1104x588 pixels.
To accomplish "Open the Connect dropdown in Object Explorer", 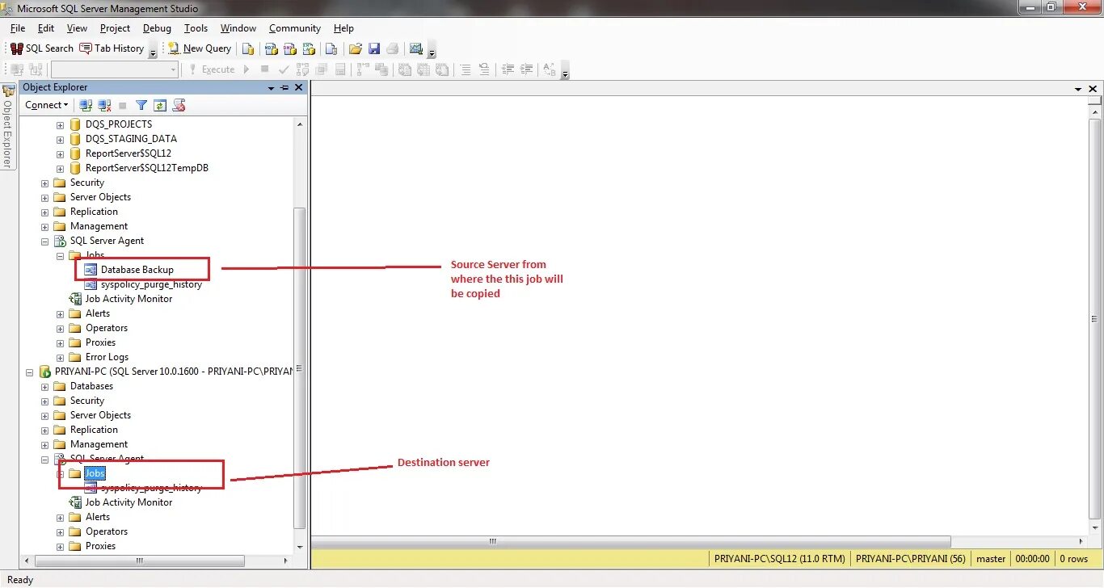I will coord(47,105).
